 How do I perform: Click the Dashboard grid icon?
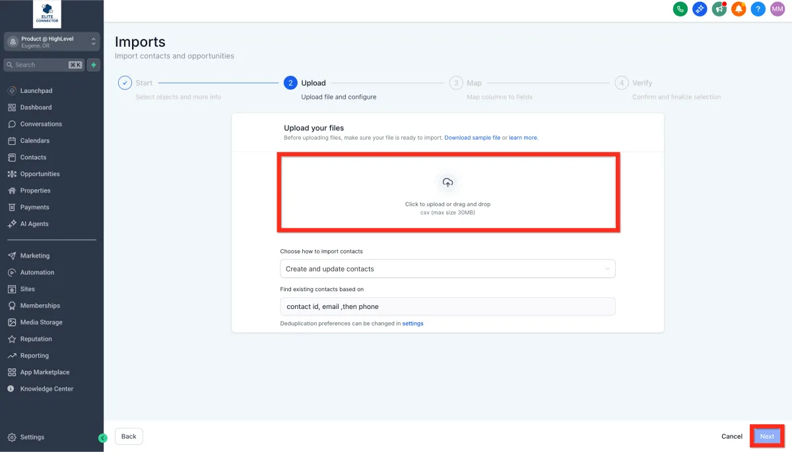(x=12, y=107)
